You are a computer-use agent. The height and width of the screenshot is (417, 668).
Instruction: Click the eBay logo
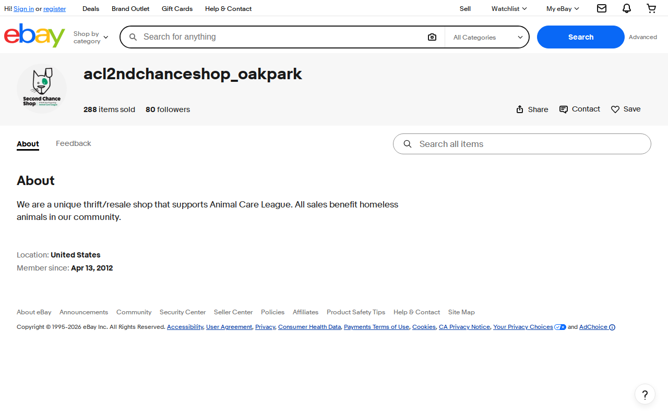point(34,35)
